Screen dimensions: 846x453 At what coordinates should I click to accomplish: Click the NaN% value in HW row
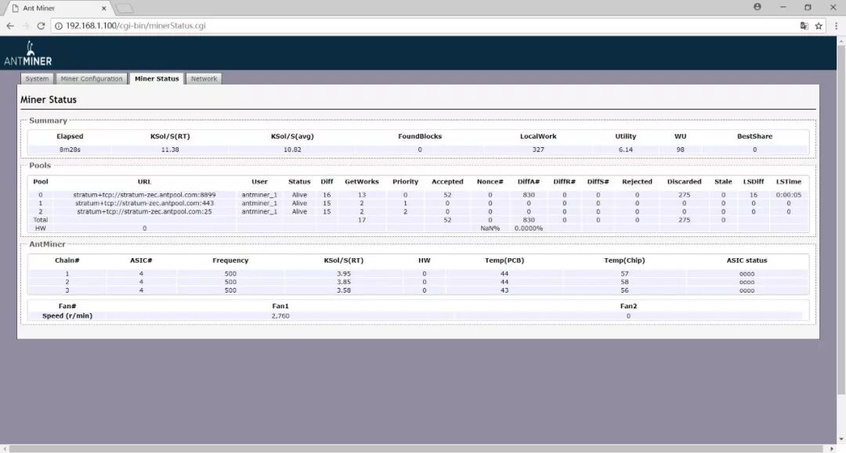point(490,228)
